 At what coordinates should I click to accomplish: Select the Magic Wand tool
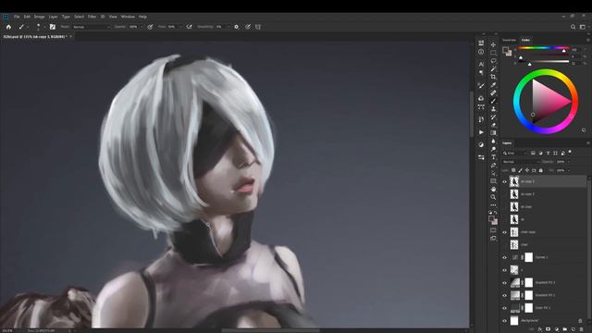coord(493,68)
